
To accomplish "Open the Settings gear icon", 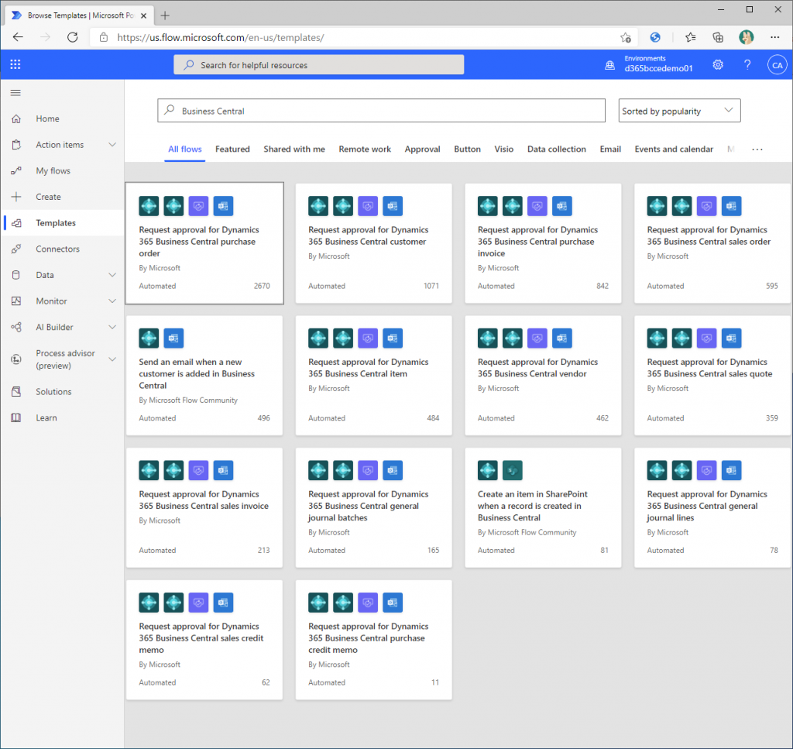I will point(718,65).
